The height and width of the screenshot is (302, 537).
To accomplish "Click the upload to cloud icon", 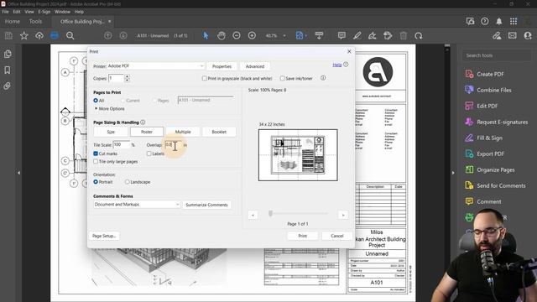I will [x=39, y=35].
